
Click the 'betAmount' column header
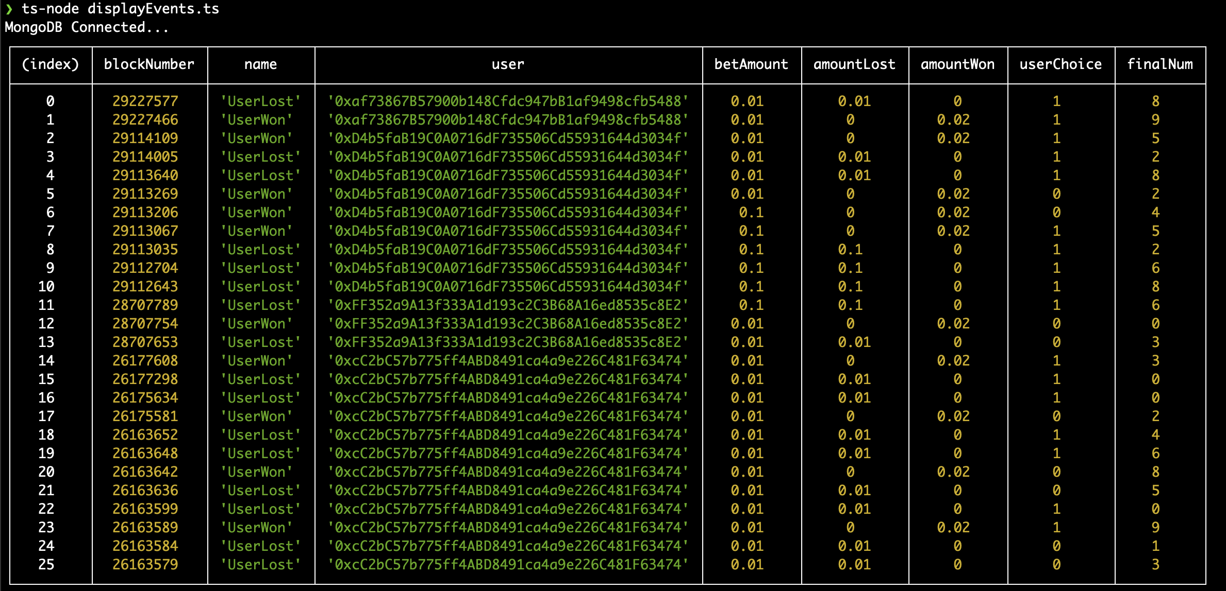click(751, 64)
